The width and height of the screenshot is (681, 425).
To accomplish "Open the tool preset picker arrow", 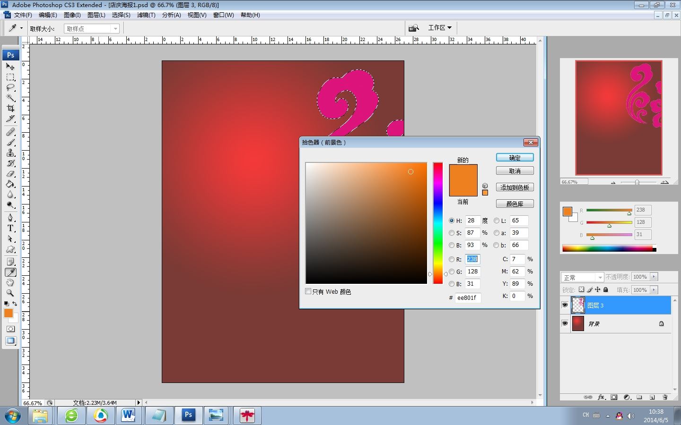I will (21, 28).
